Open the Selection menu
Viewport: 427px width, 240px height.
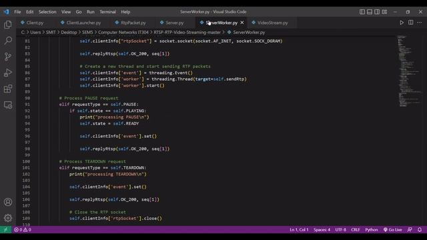pos(47,12)
